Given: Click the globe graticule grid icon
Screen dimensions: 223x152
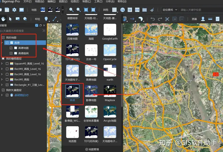Looking at the screenshot, I should [x=122, y=10].
